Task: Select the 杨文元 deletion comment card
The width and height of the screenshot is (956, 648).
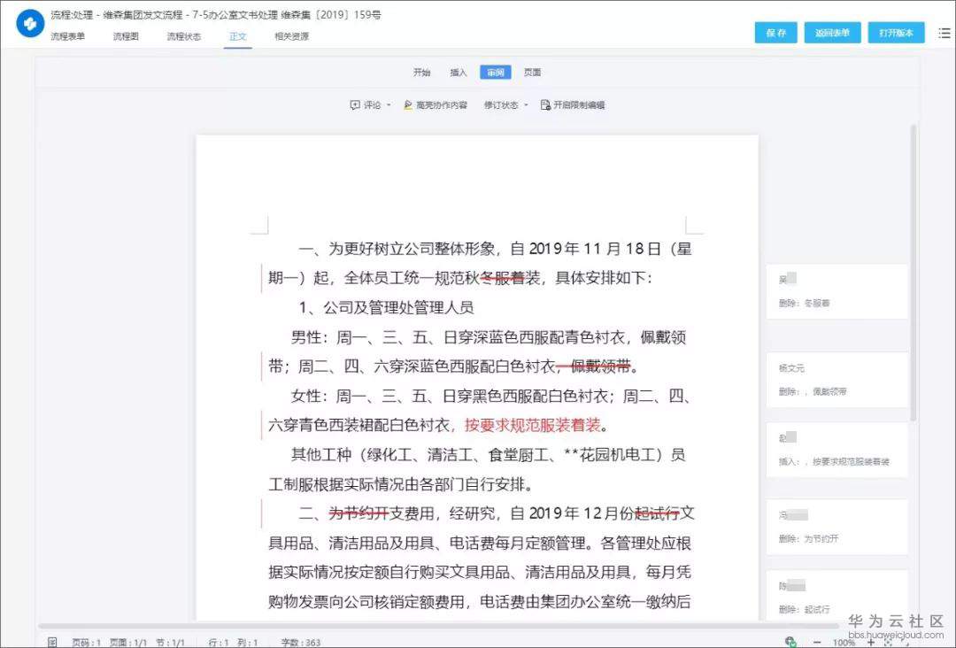Action: click(836, 381)
